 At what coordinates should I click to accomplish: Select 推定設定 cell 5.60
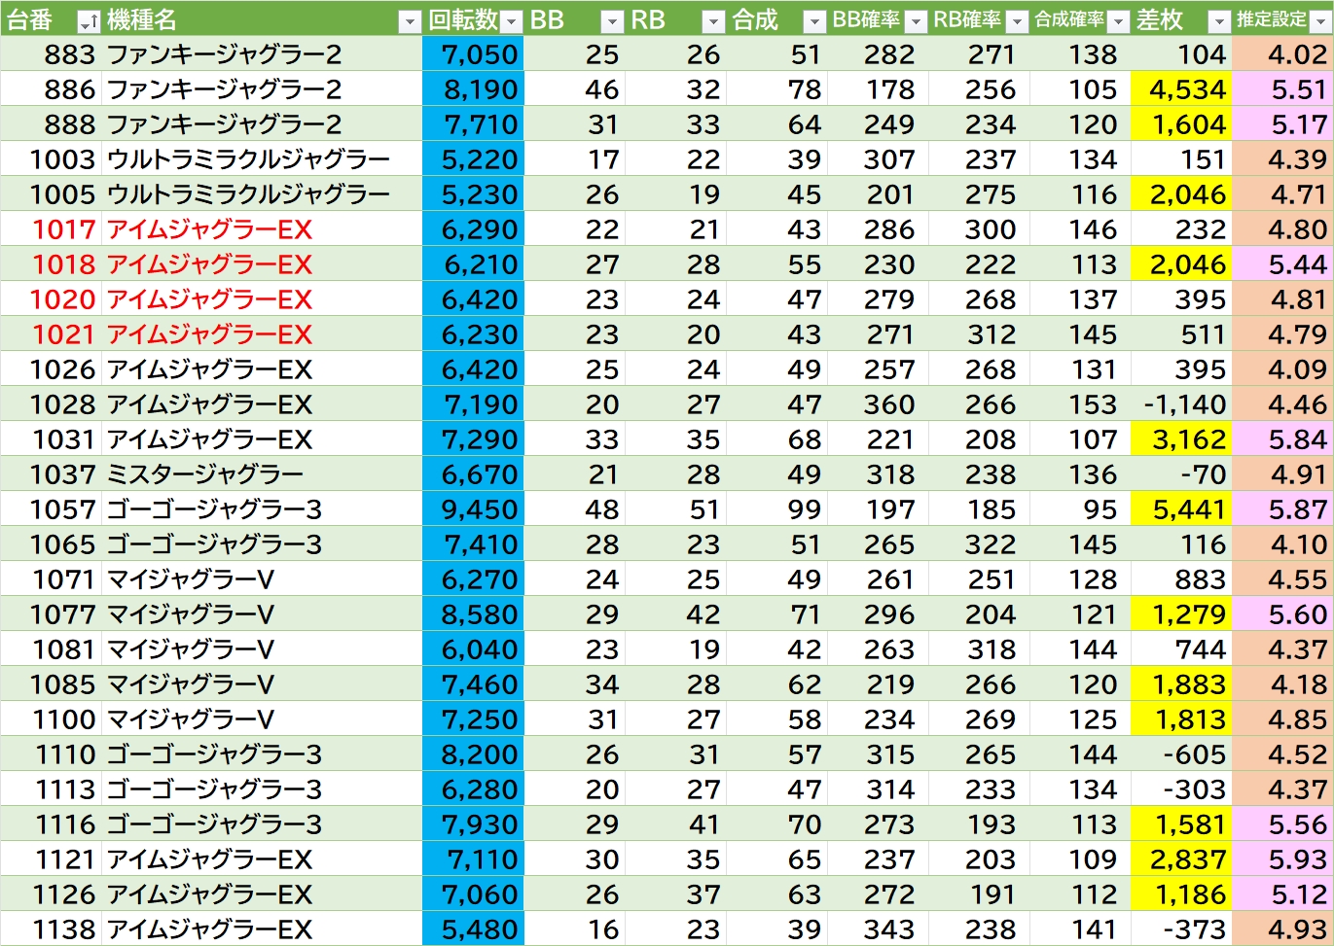pyautogui.click(x=1282, y=614)
